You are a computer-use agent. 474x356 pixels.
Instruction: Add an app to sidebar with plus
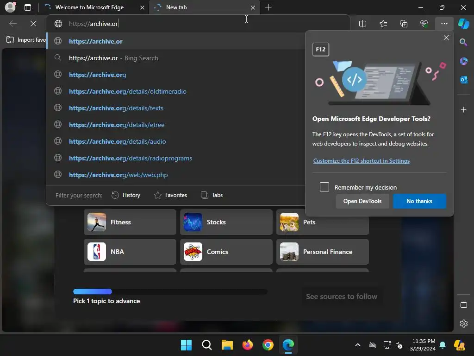click(x=463, y=109)
